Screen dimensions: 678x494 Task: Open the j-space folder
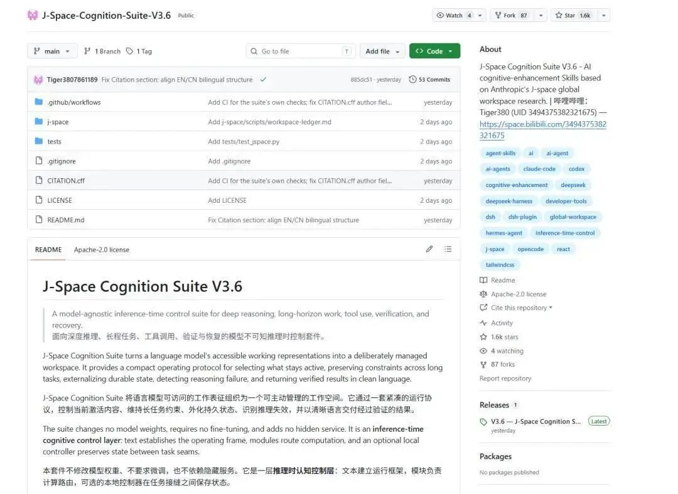click(58, 122)
